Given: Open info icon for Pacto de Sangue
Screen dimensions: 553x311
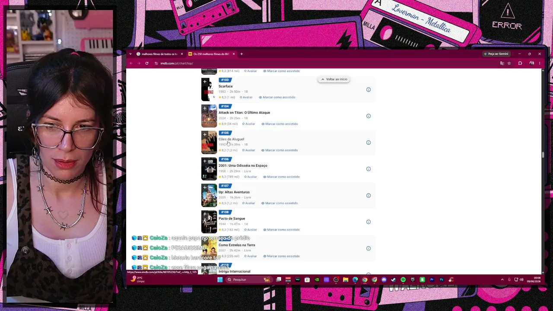Looking at the screenshot, I should [369, 222].
